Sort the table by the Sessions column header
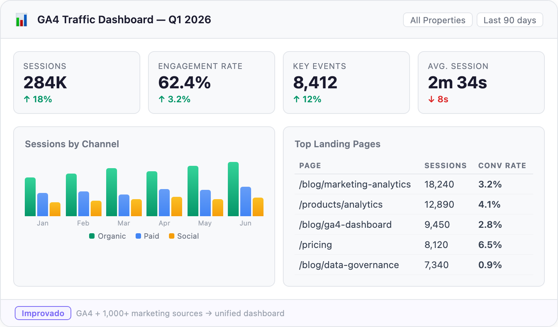The image size is (558, 327). pos(445,165)
